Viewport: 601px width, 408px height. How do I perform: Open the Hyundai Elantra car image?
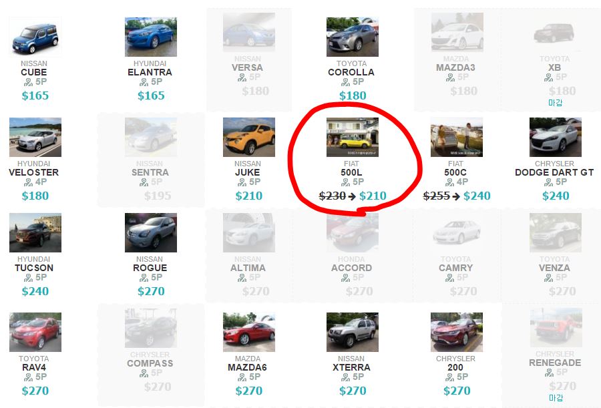tap(151, 37)
